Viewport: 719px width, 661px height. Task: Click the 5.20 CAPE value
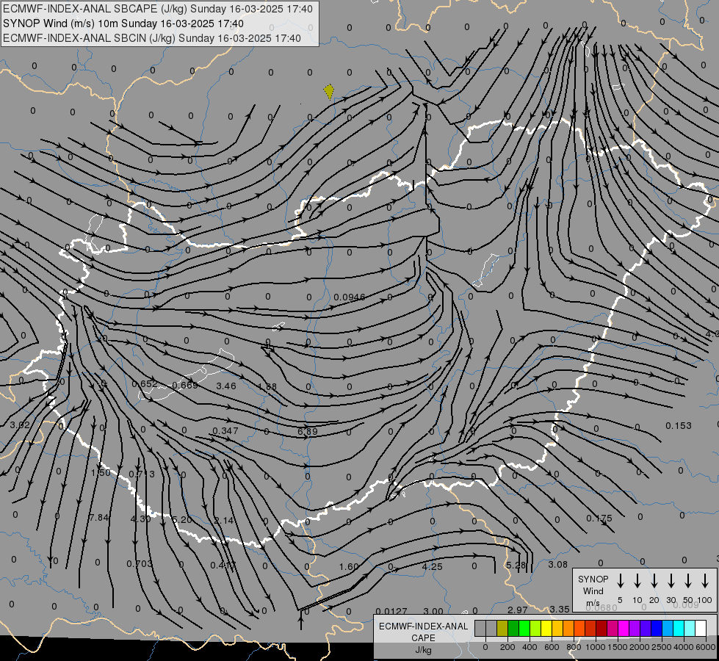(182, 520)
